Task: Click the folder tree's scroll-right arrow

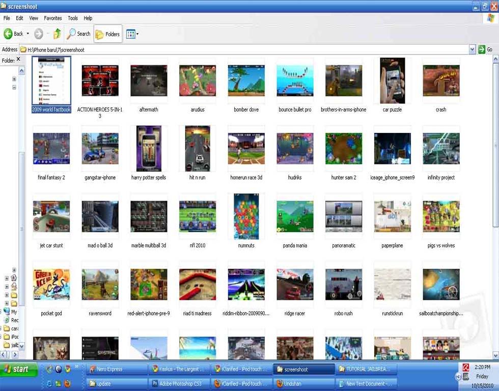Action: pos(15,354)
